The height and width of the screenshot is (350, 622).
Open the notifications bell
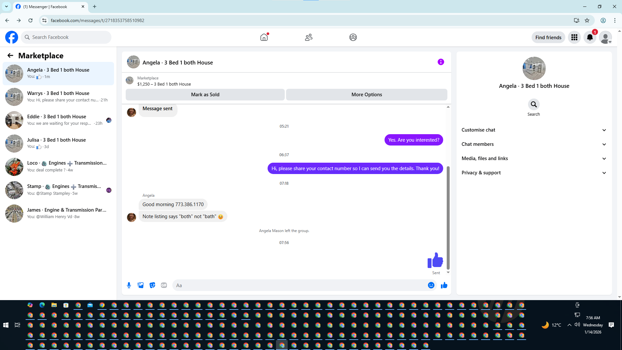(x=590, y=37)
